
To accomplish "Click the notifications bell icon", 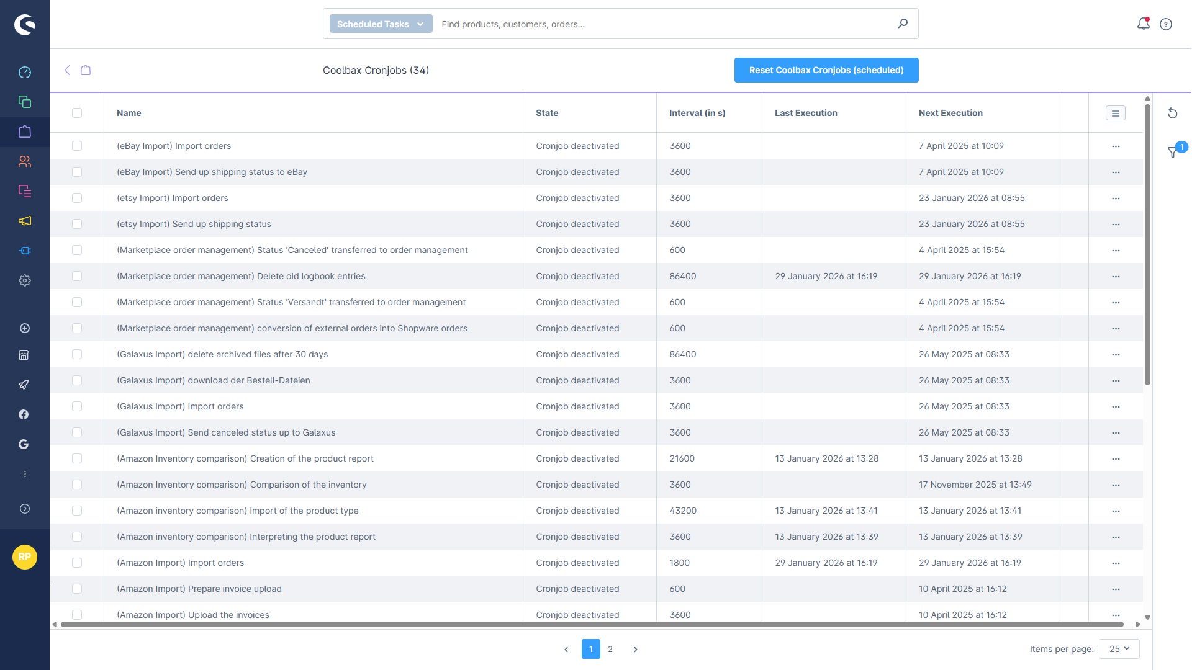I will click(x=1143, y=24).
